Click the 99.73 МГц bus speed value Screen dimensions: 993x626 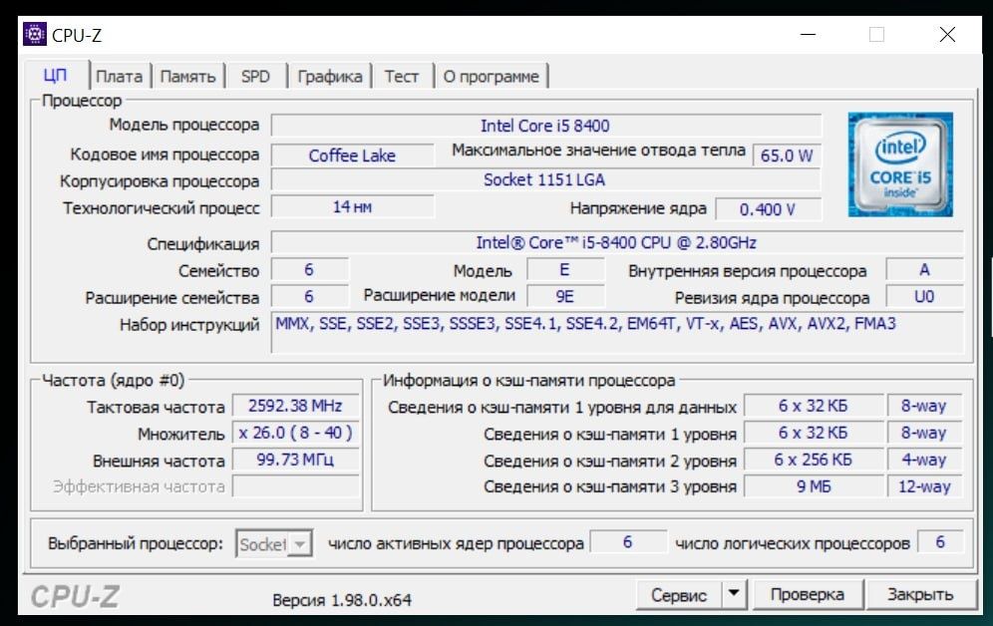(x=295, y=459)
